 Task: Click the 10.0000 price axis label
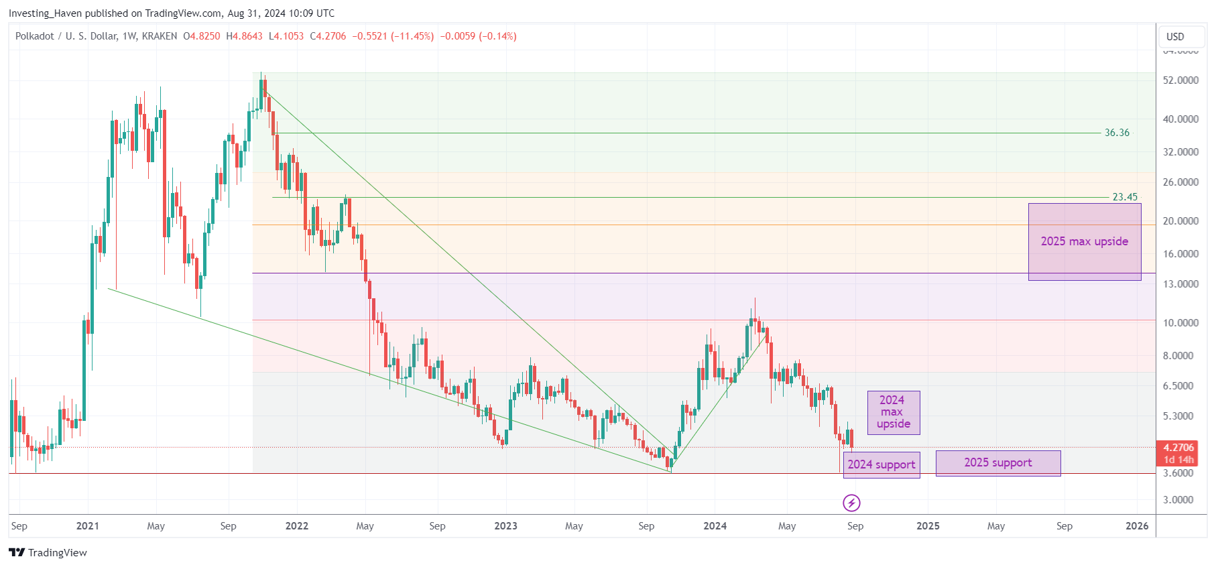click(x=1180, y=323)
